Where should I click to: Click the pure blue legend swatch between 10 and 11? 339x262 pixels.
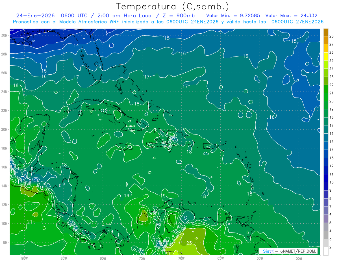pos(326,178)
